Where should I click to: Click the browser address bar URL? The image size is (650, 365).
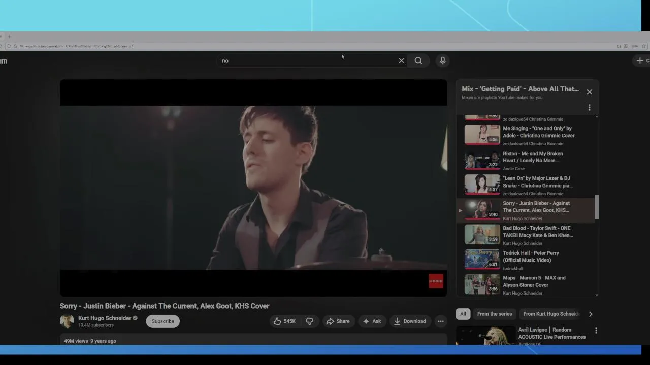click(79, 46)
